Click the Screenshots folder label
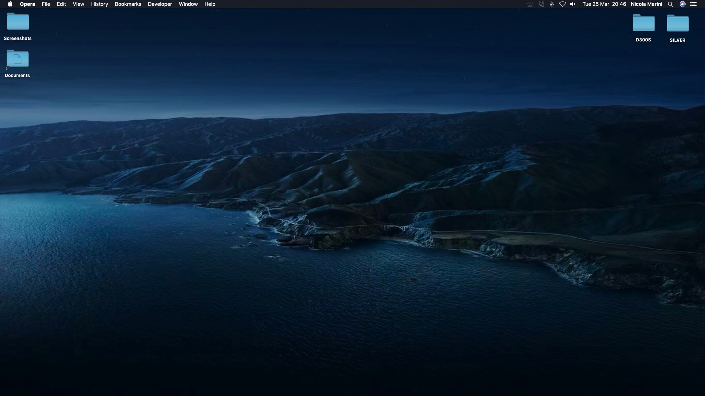This screenshot has width=705, height=396. (x=18, y=38)
